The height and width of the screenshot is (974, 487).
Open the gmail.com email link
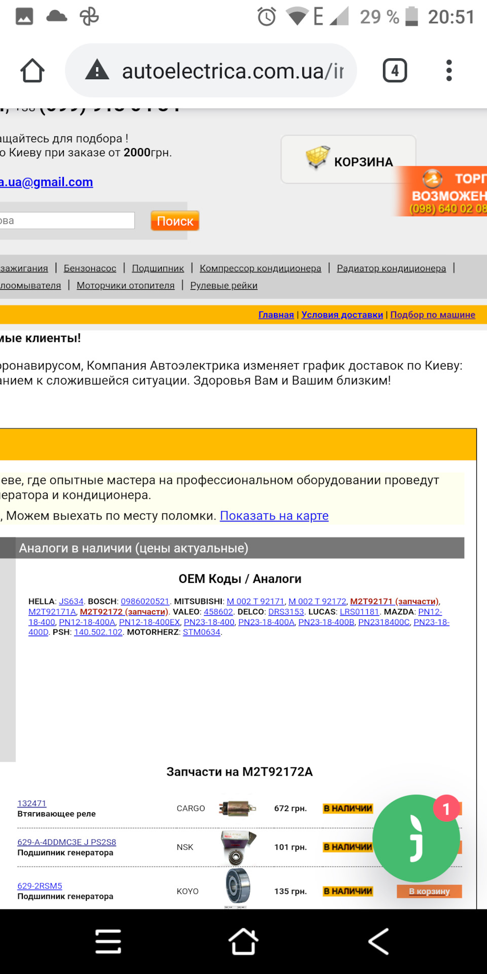[47, 182]
